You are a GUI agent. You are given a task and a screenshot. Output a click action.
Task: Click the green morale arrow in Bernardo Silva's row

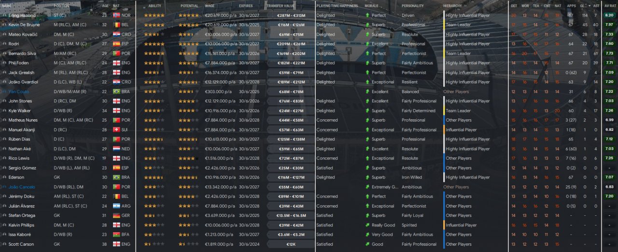(x=367, y=54)
